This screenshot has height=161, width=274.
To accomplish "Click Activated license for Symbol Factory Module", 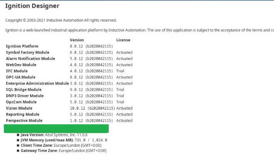I will point(124,53).
